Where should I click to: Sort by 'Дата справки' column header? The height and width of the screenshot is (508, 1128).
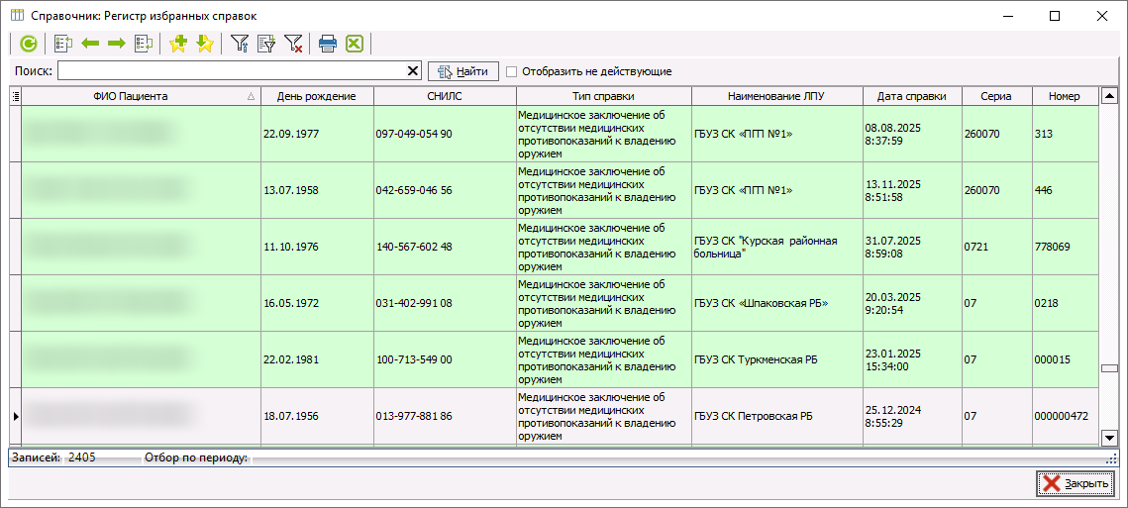[911, 96]
